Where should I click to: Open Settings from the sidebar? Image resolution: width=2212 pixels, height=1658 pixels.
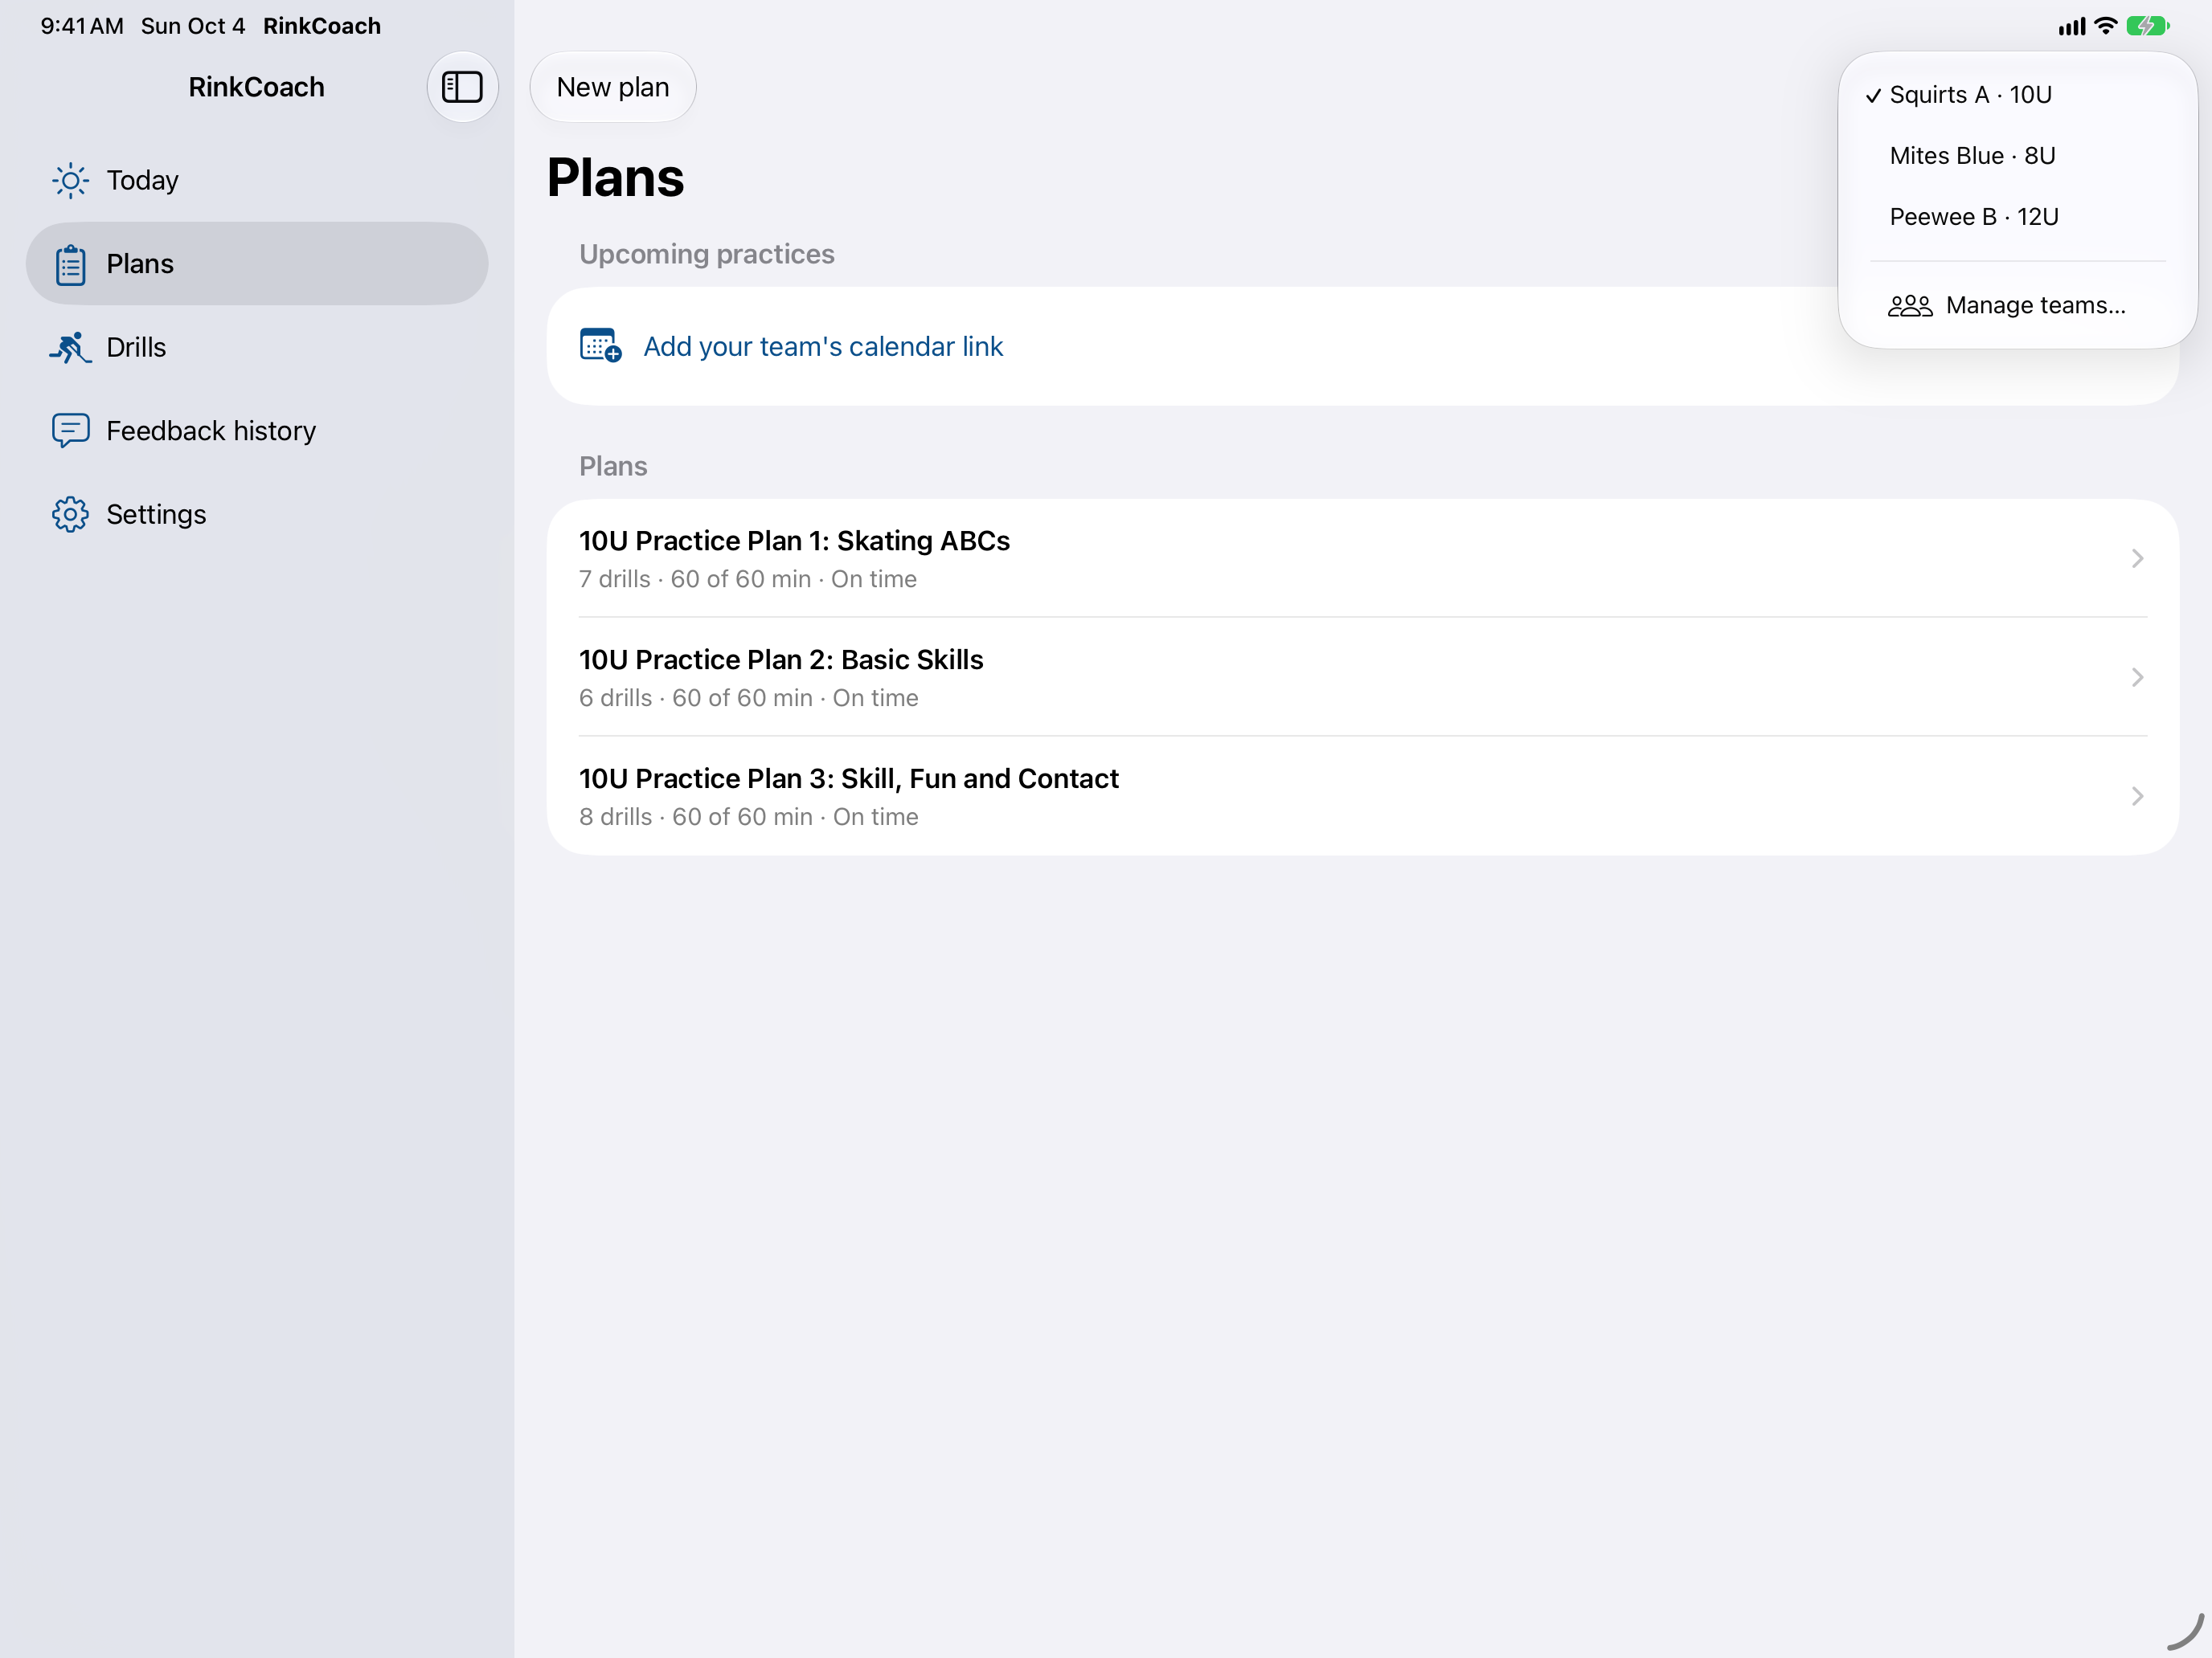(257, 515)
